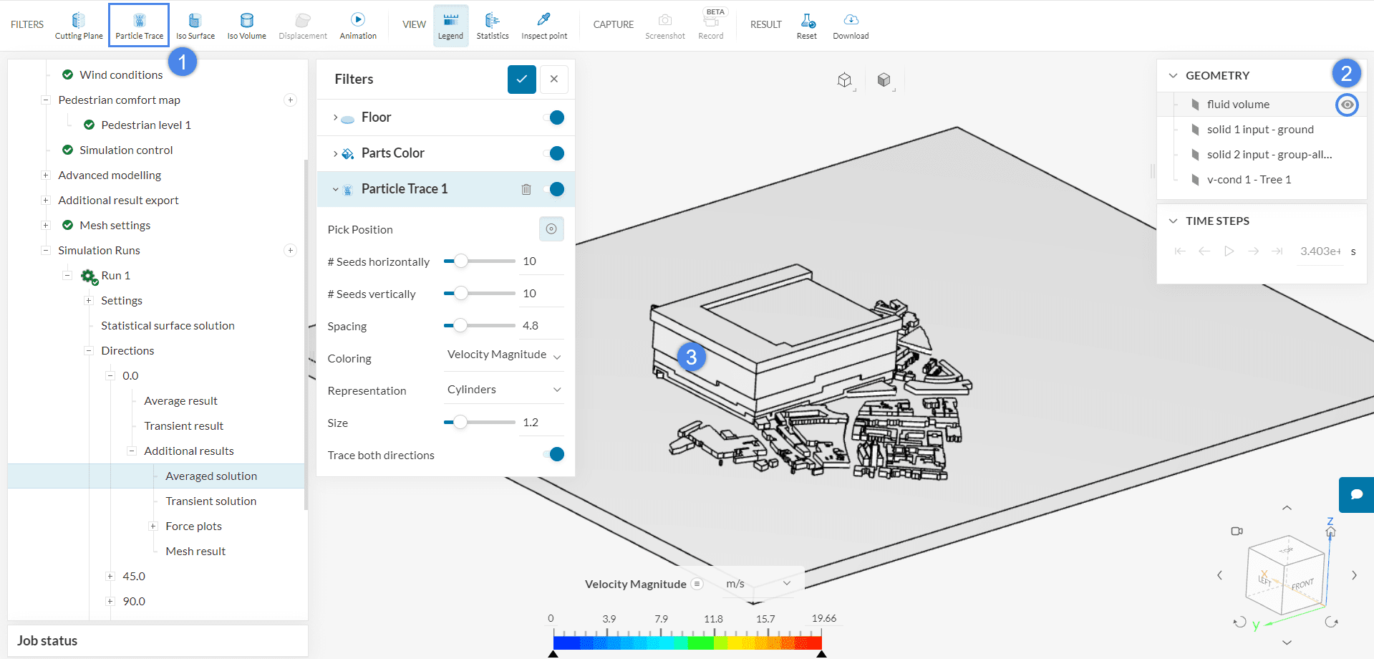Screen dimensions: 1374x659
Task: Disable the Parts Color filter switch
Action: (553, 153)
